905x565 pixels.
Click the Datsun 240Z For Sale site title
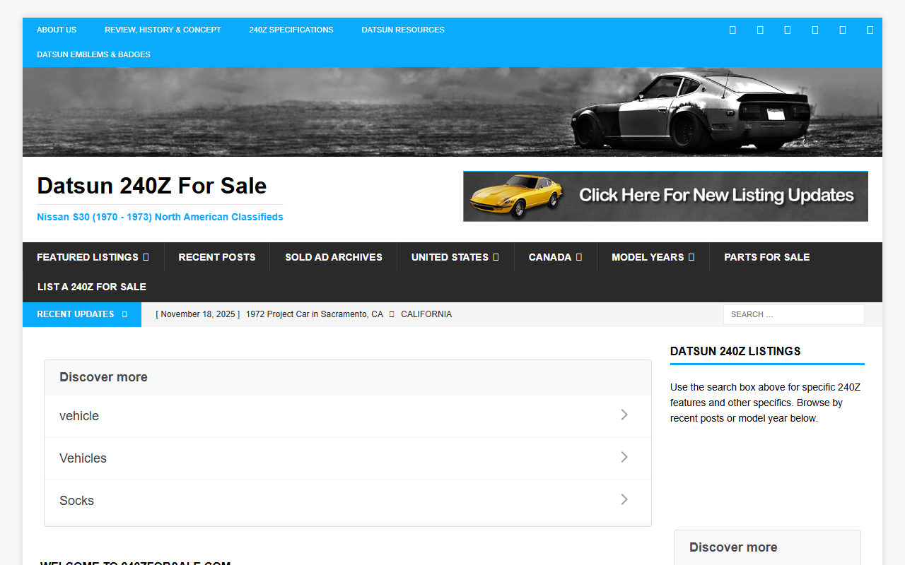[152, 186]
